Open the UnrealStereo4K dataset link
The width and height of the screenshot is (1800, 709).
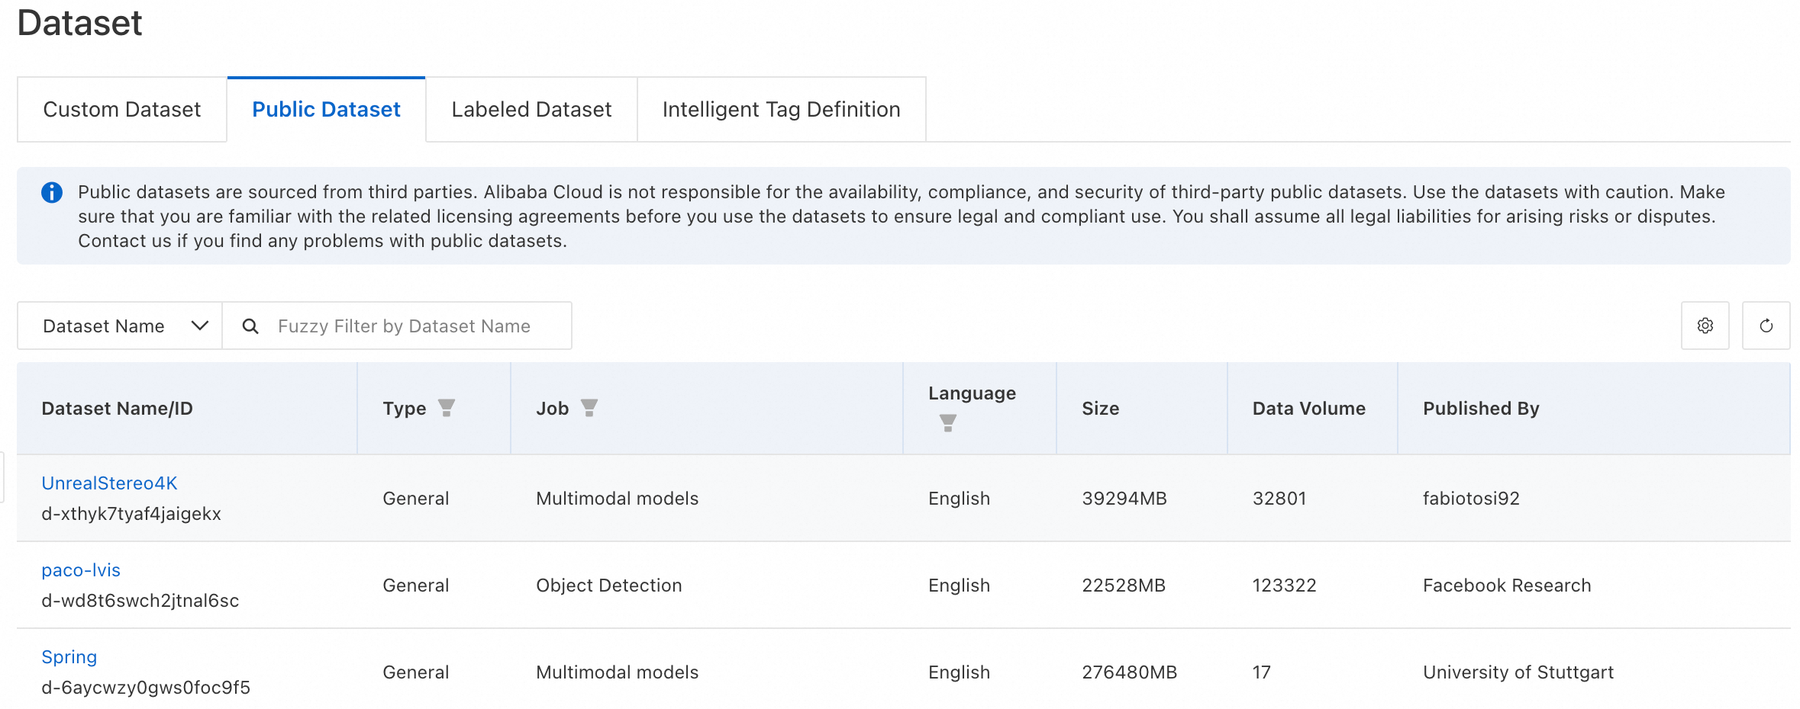coord(109,483)
